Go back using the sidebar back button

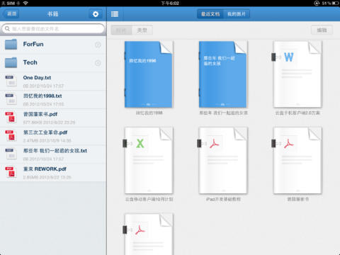(11, 14)
